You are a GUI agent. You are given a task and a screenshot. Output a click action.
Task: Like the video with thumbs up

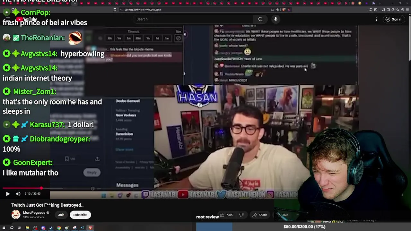[226, 215]
